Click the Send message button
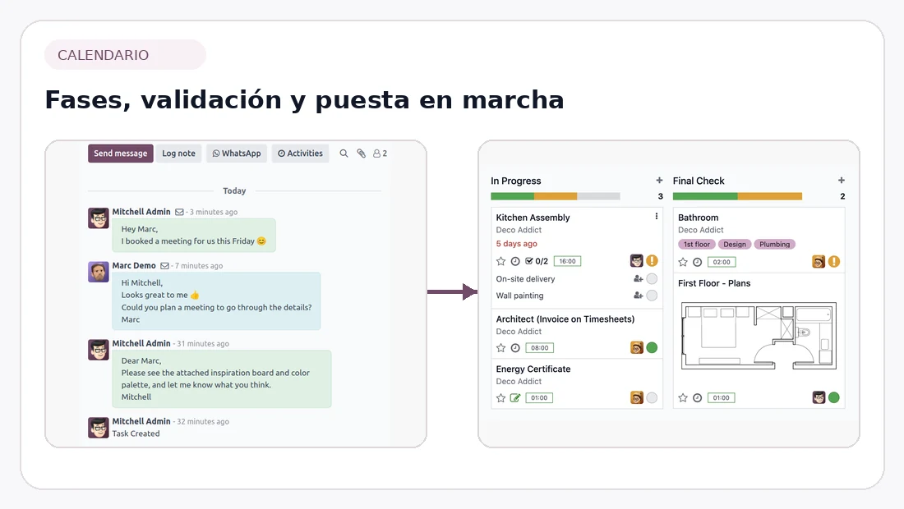Screen dimensions: 904x509 (121, 154)
